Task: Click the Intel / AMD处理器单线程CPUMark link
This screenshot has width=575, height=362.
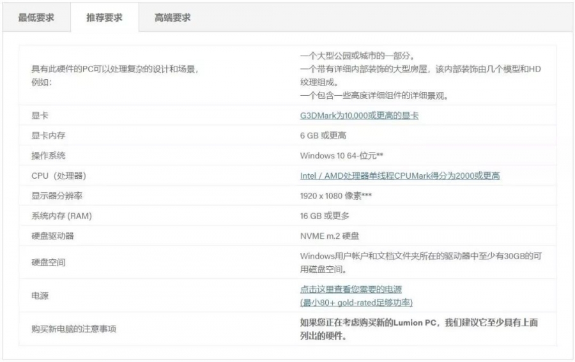Action: coord(400,176)
